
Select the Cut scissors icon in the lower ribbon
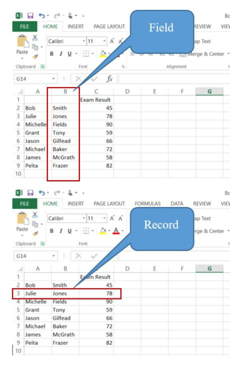pyautogui.click(x=35, y=214)
